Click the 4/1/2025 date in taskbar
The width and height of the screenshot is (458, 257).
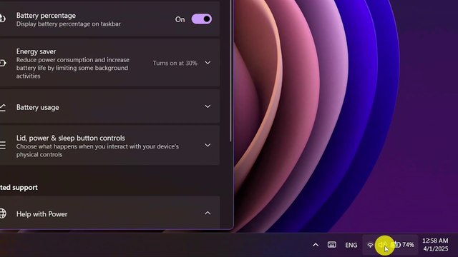(436, 249)
